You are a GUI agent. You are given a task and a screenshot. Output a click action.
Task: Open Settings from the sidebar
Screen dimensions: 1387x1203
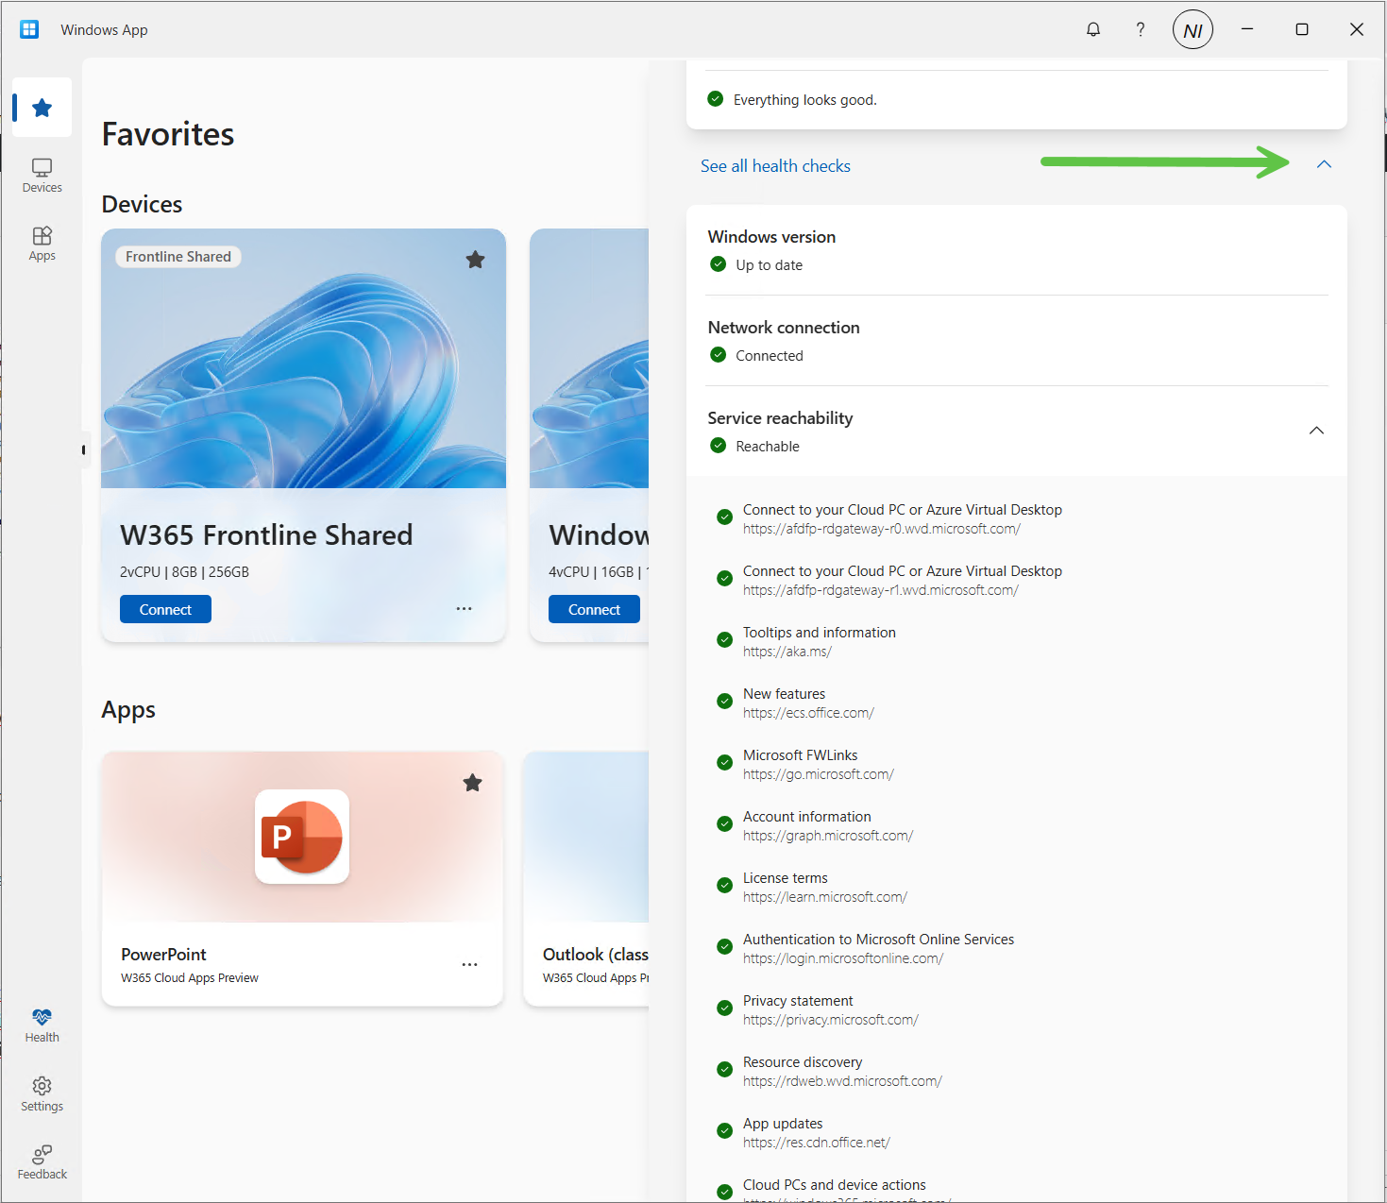(42, 1093)
